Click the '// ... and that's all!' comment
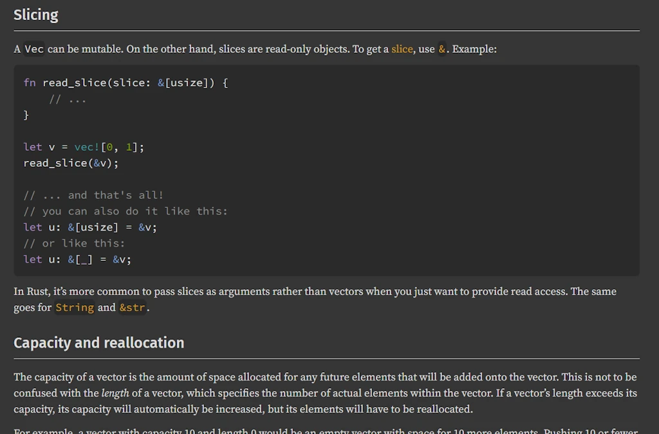Viewport: 659px width, 434px height. click(x=93, y=195)
